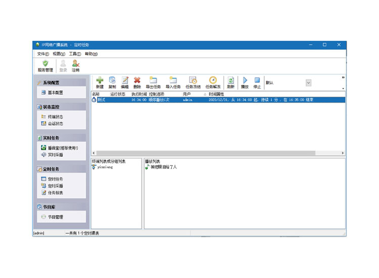Delete task with the red 删除 icon
Image resolution: width=379 pixels, height=278 pixels.
tap(137, 81)
